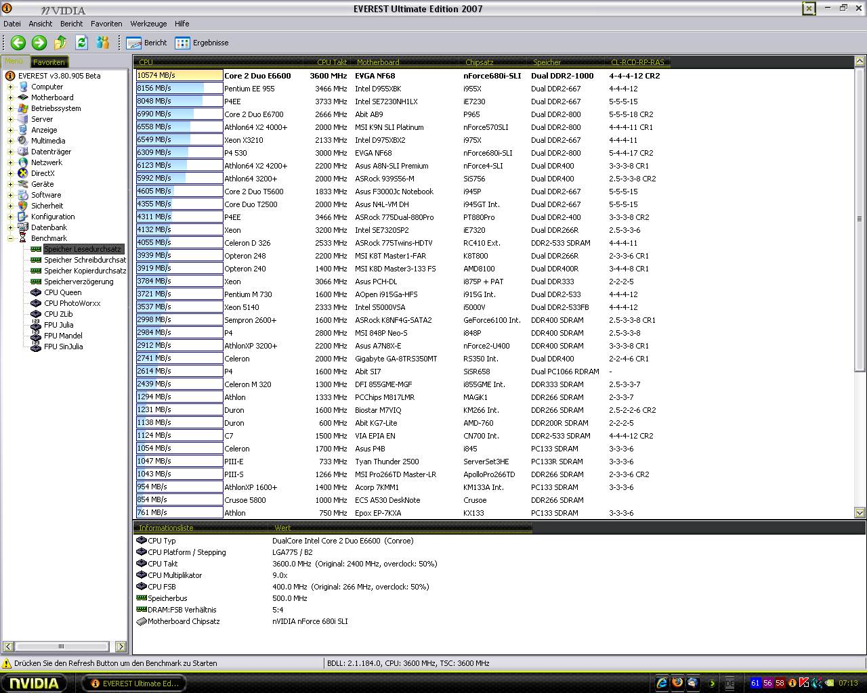Go back with the green left arrow
867x693 pixels.
pyautogui.click(x=18, y=43)
